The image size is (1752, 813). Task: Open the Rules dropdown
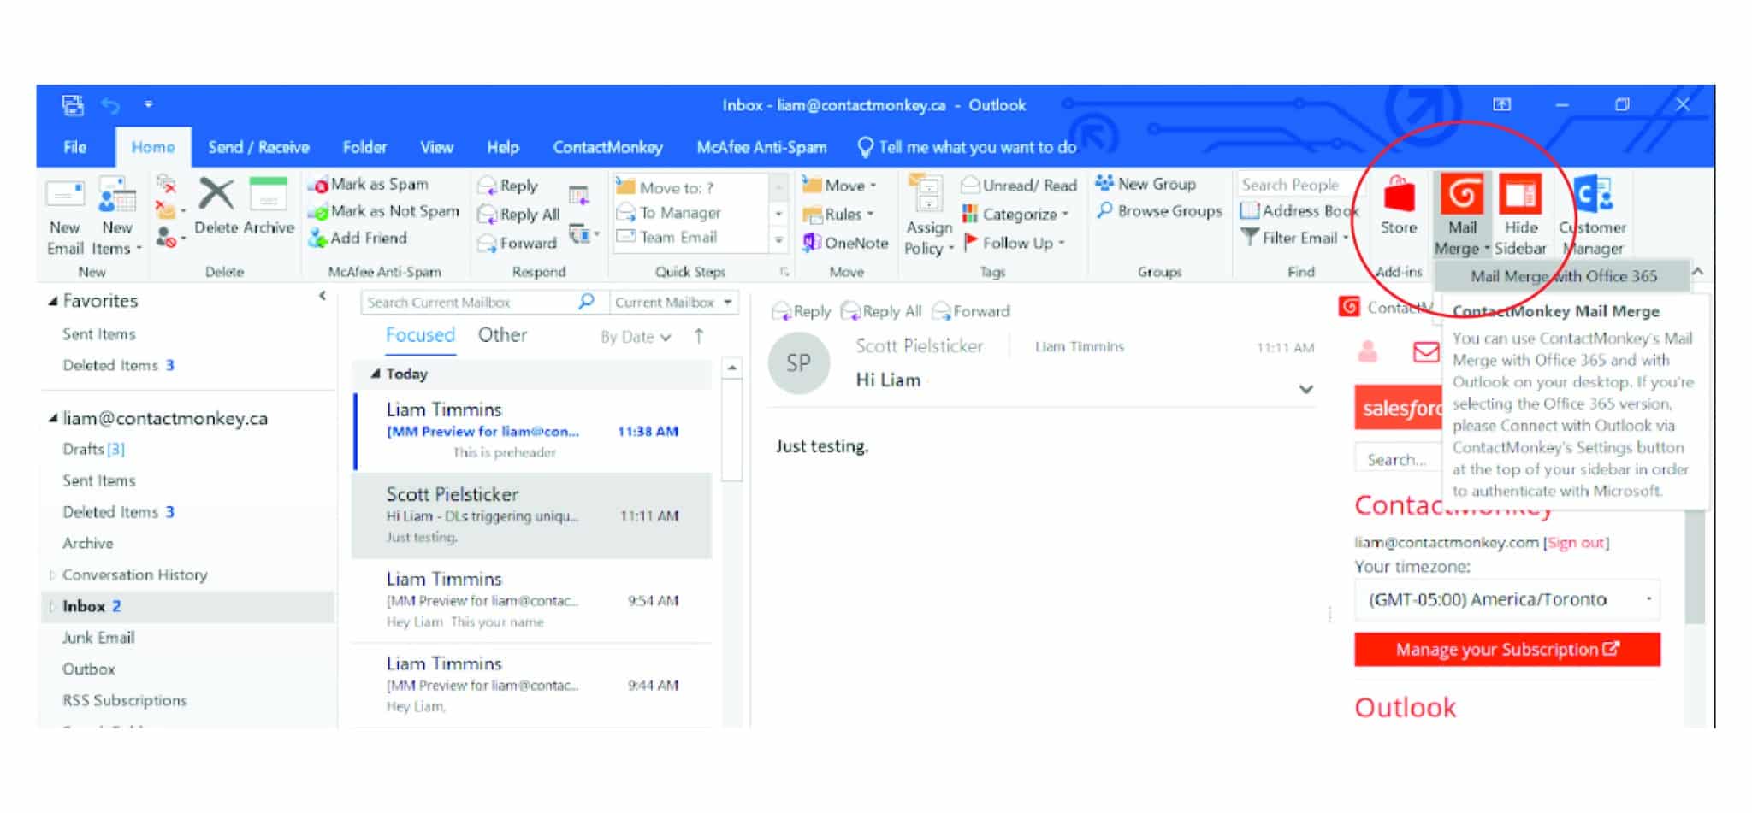tap(838, 215)
